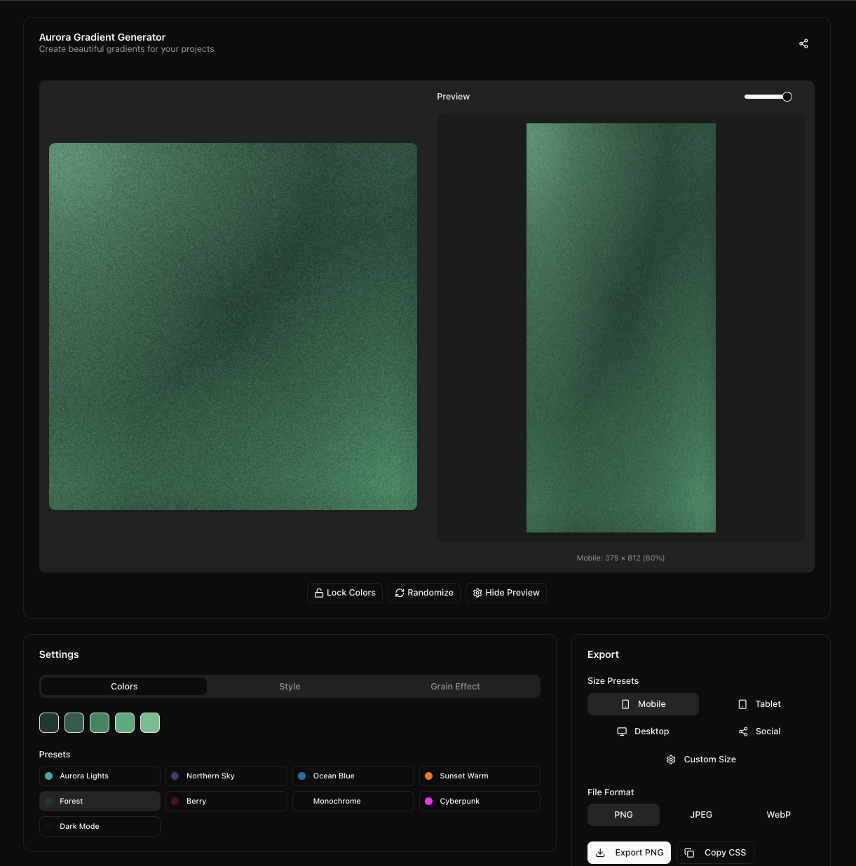
Task: Switch to the Colors tab
Action: click(x=124, y=687)
